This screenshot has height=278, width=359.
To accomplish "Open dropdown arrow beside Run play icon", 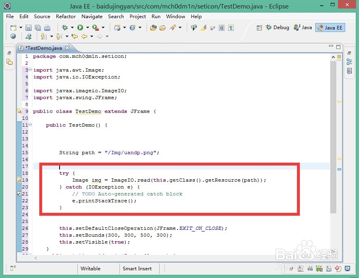I will [88, 28].
